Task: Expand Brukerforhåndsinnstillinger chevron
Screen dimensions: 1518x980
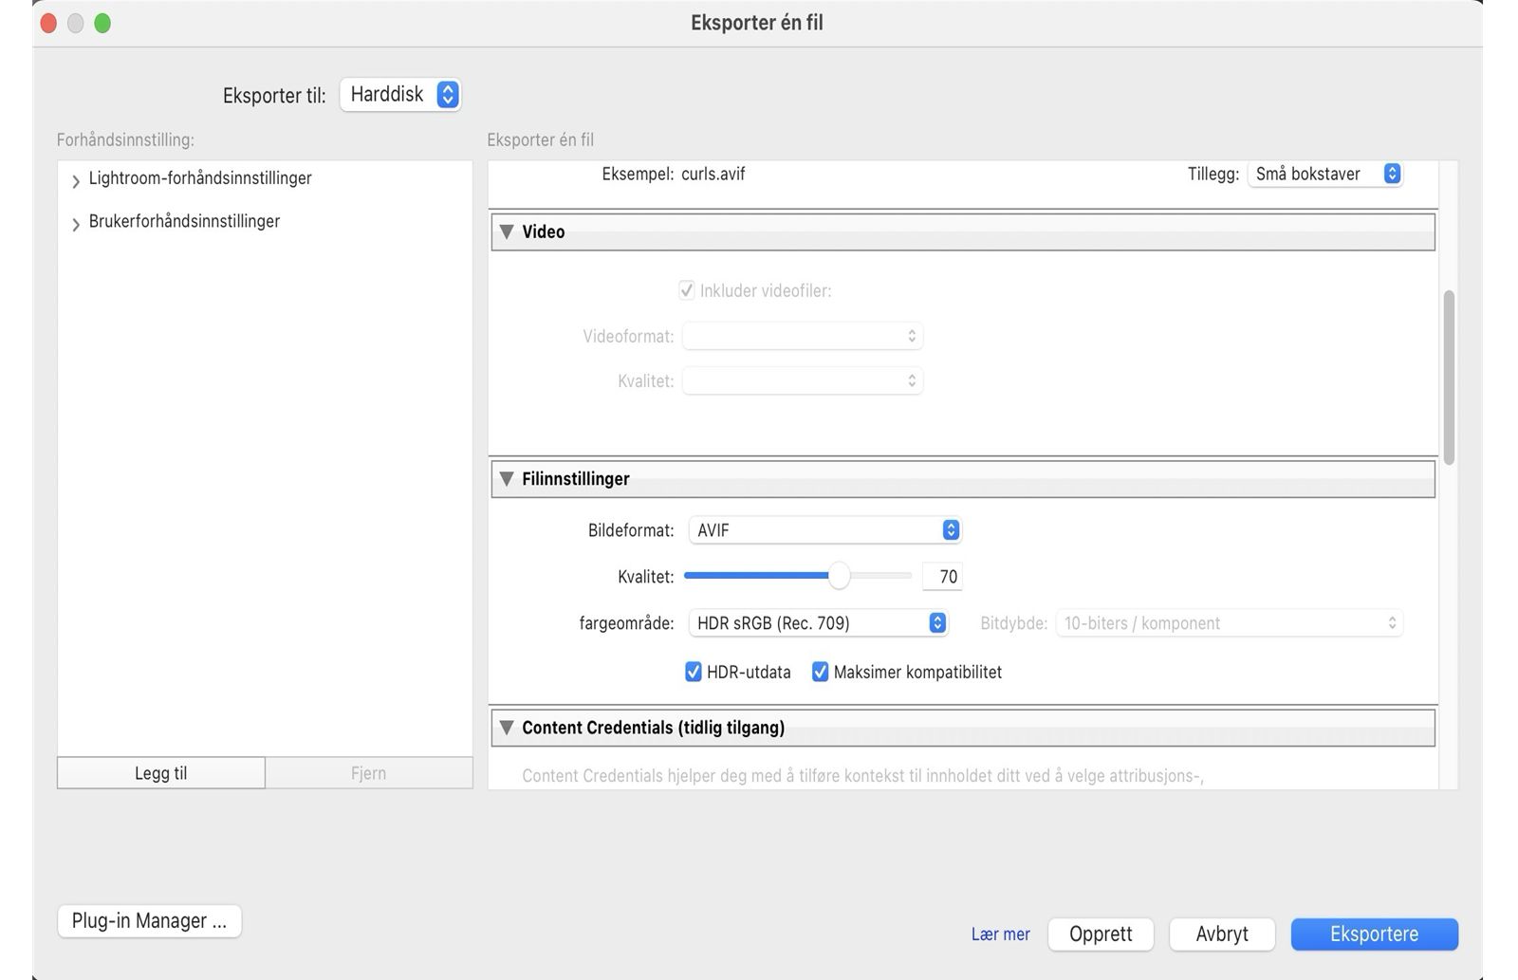Action: (76, 224)
